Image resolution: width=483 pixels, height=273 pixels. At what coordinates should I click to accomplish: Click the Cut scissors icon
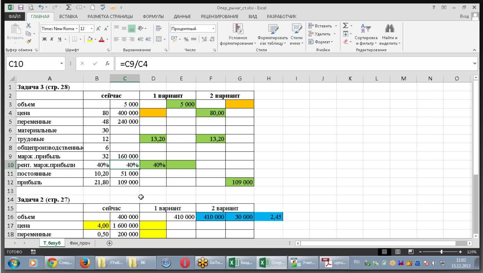click(28, 26)
